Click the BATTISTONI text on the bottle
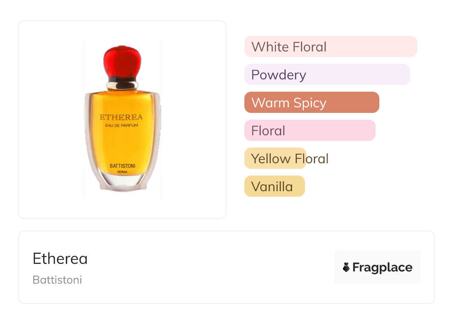 (x=122, y=166)
